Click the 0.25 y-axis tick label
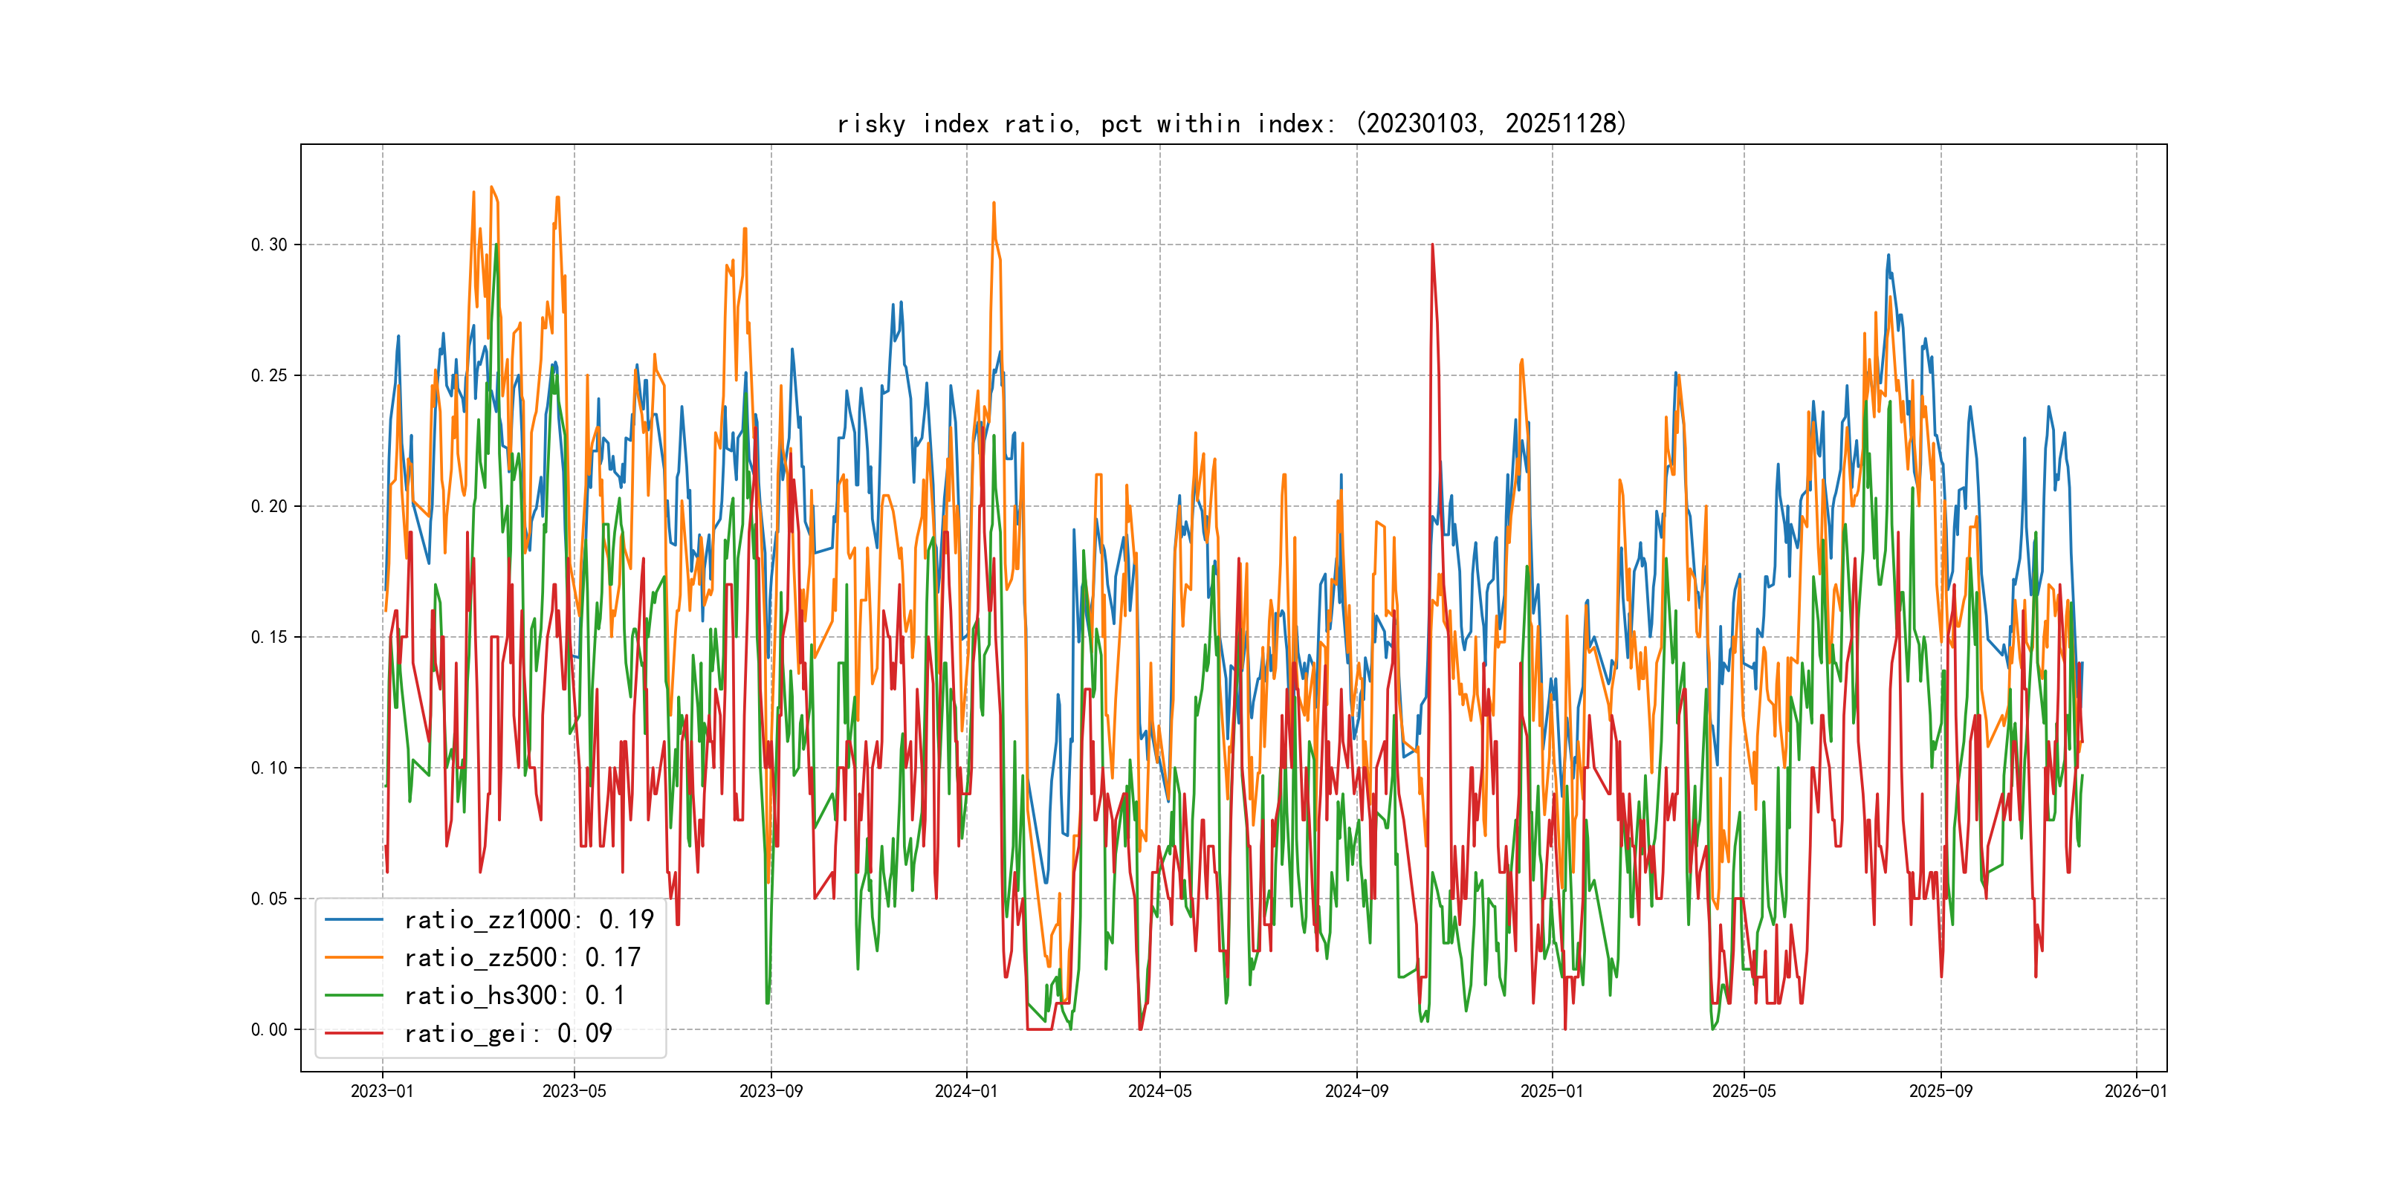Screen dimensions: 2408x1204 tap(269, 376)
